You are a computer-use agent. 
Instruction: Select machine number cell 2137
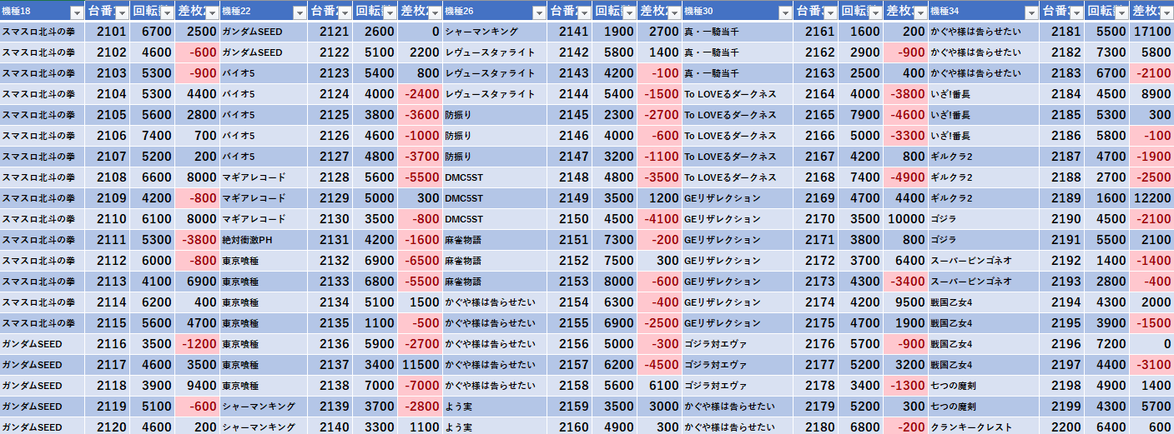pyautogui.click(x=330, y=365)
